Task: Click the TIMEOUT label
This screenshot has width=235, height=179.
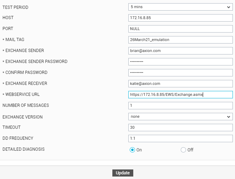Action: tap(12, 127)
